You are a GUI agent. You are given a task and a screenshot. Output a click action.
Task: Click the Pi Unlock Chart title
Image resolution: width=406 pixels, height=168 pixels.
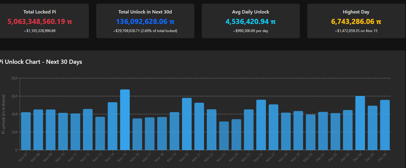coord(41,62)
